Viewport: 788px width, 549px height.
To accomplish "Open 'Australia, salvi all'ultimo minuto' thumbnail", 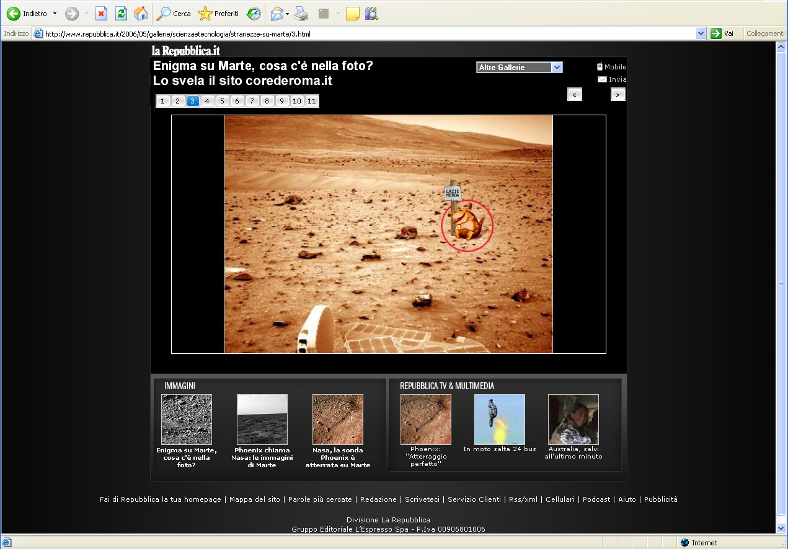I will (573, 419).
